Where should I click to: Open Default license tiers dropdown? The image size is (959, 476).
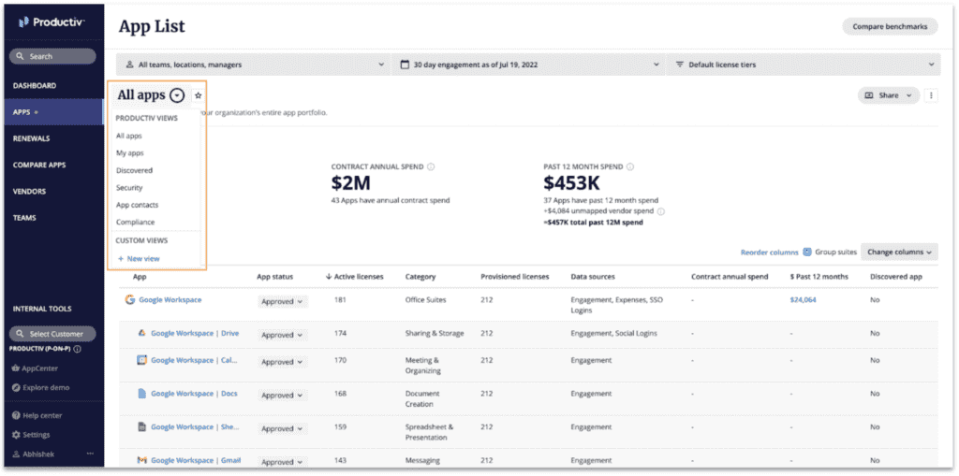pyautogui.click(x=803, y=65)
